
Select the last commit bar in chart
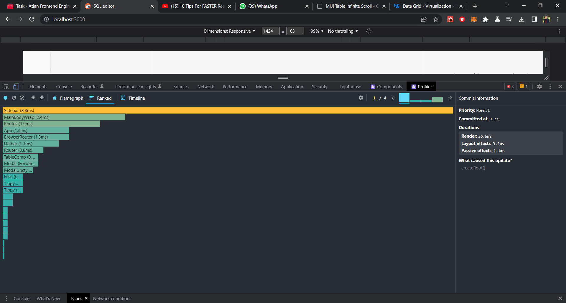437,100
